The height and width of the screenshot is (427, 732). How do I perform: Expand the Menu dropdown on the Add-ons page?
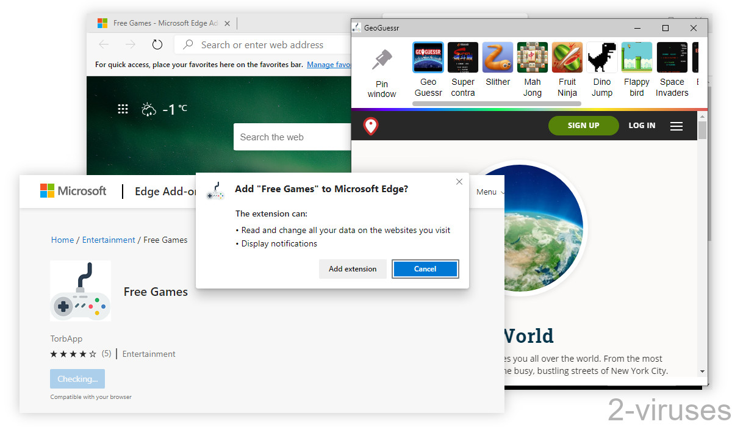(x=489, y=192)
